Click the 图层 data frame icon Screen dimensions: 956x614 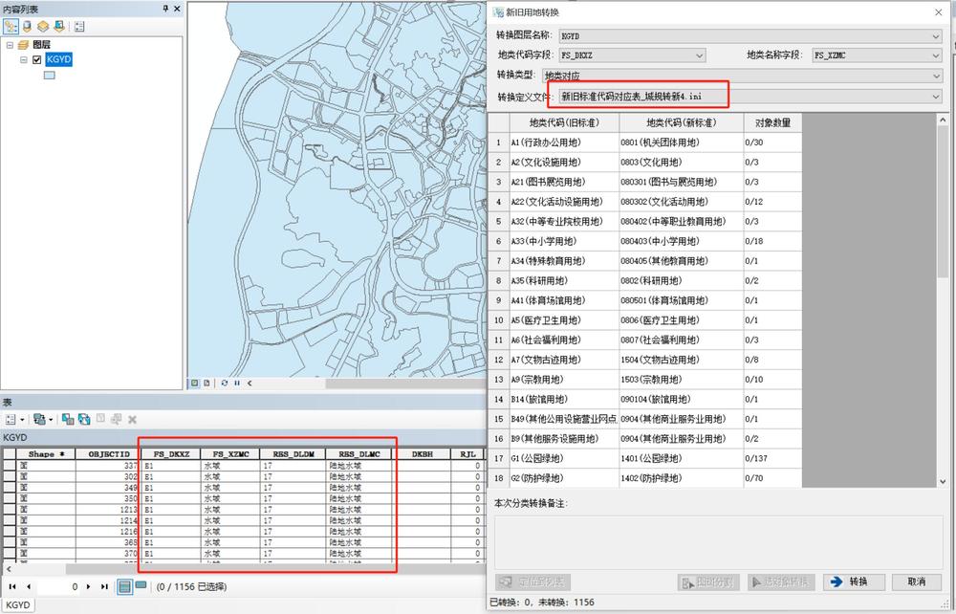[23, 45]
